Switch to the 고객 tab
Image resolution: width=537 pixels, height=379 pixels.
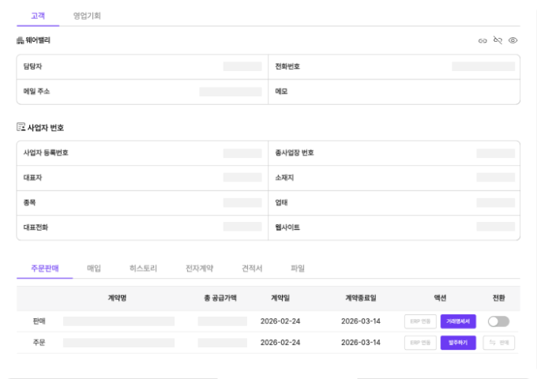[37, 16]
